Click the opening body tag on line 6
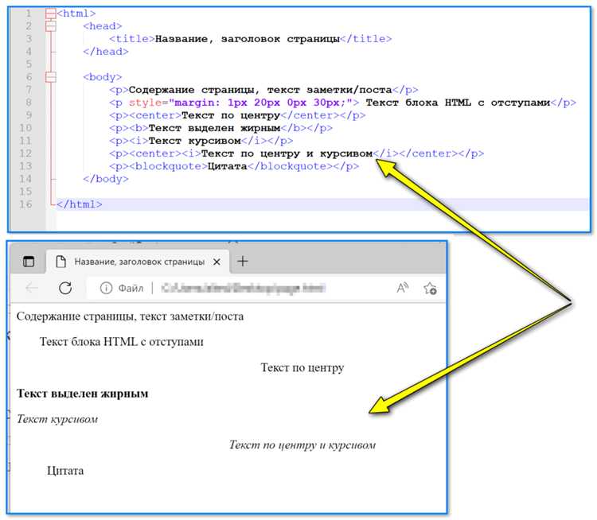 pyautogui.click(x=102, y=77)
